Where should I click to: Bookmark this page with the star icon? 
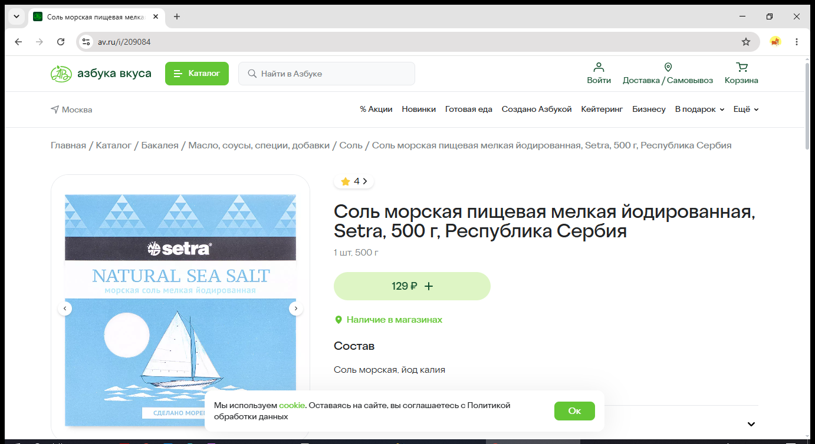pyautogui.click(x=746, y=42)
